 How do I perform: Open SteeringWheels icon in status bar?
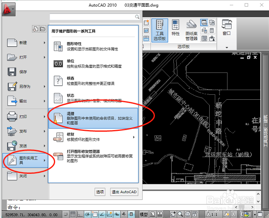188,214
